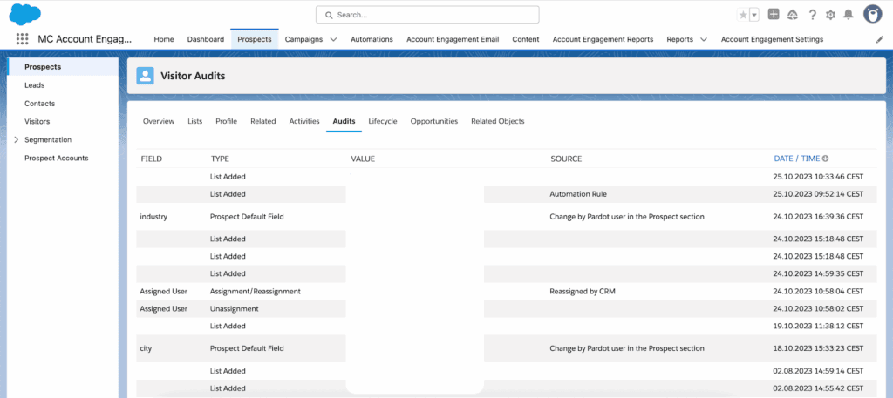
Task: Click the SOURCE column header
Action: pos(566,159)
